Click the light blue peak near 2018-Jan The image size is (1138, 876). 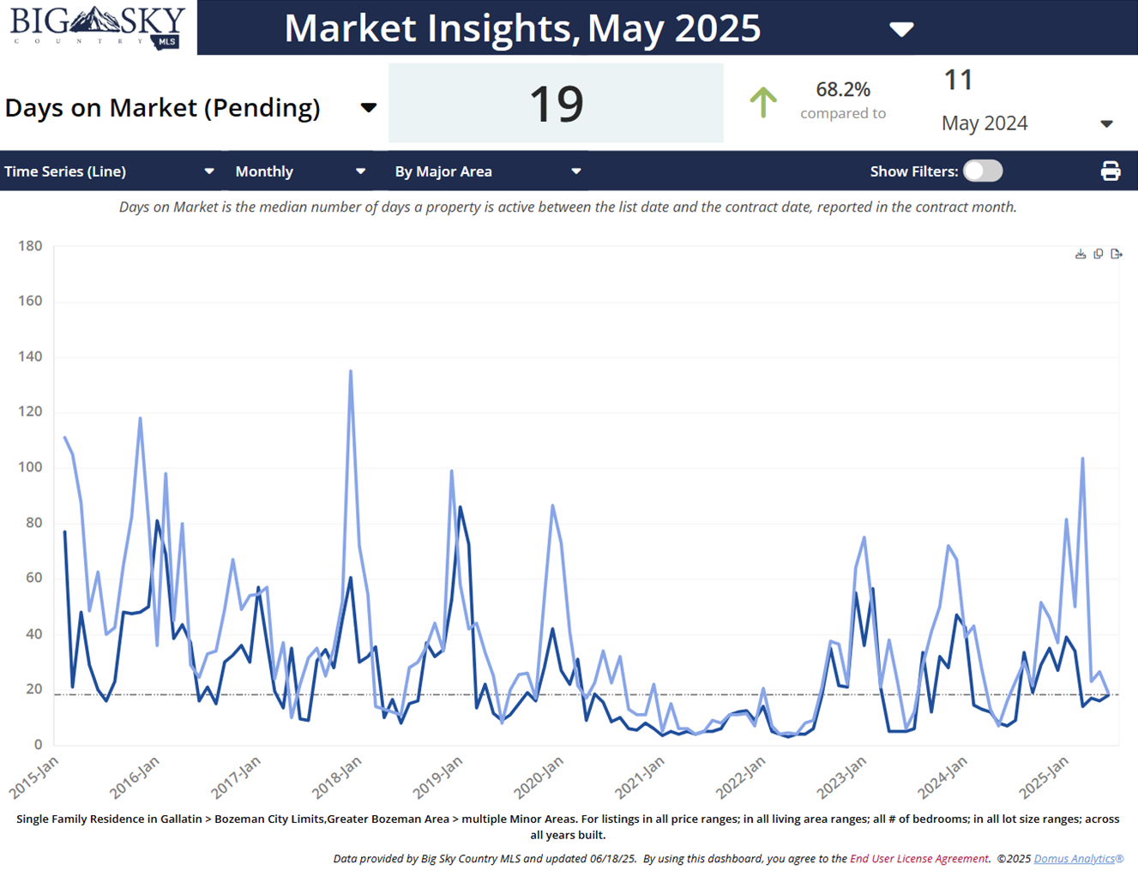[351, 373]
